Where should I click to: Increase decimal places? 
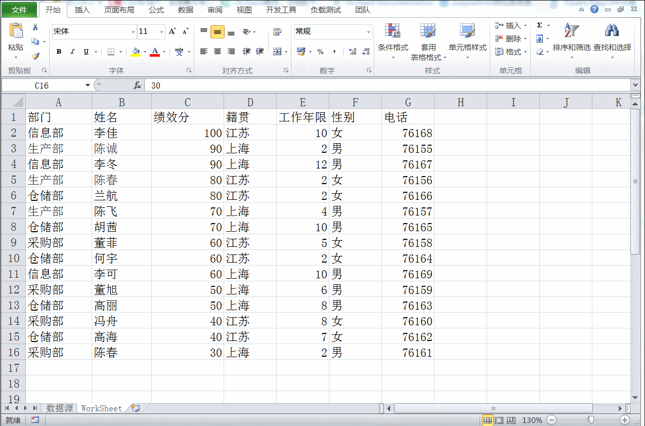353,52
